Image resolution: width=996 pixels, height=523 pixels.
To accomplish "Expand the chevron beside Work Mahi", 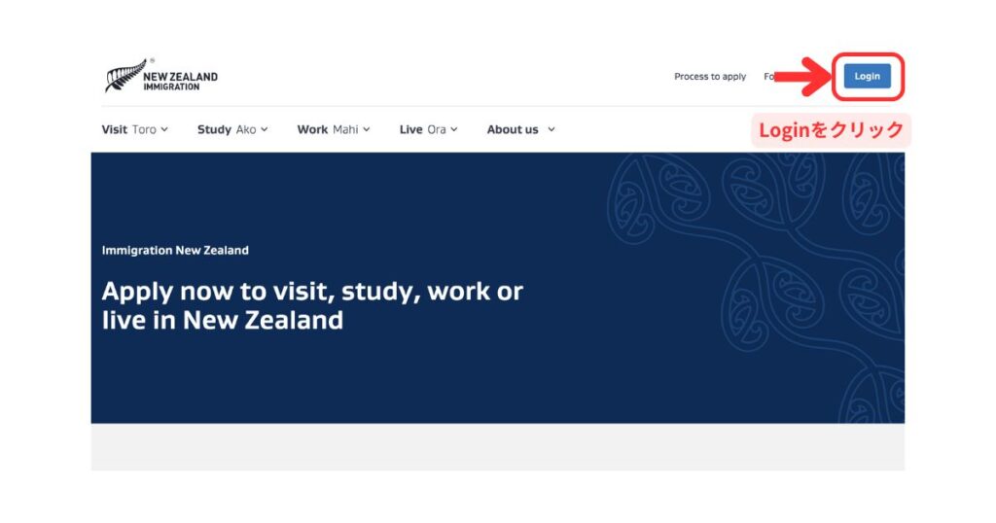I will [367, 129].
